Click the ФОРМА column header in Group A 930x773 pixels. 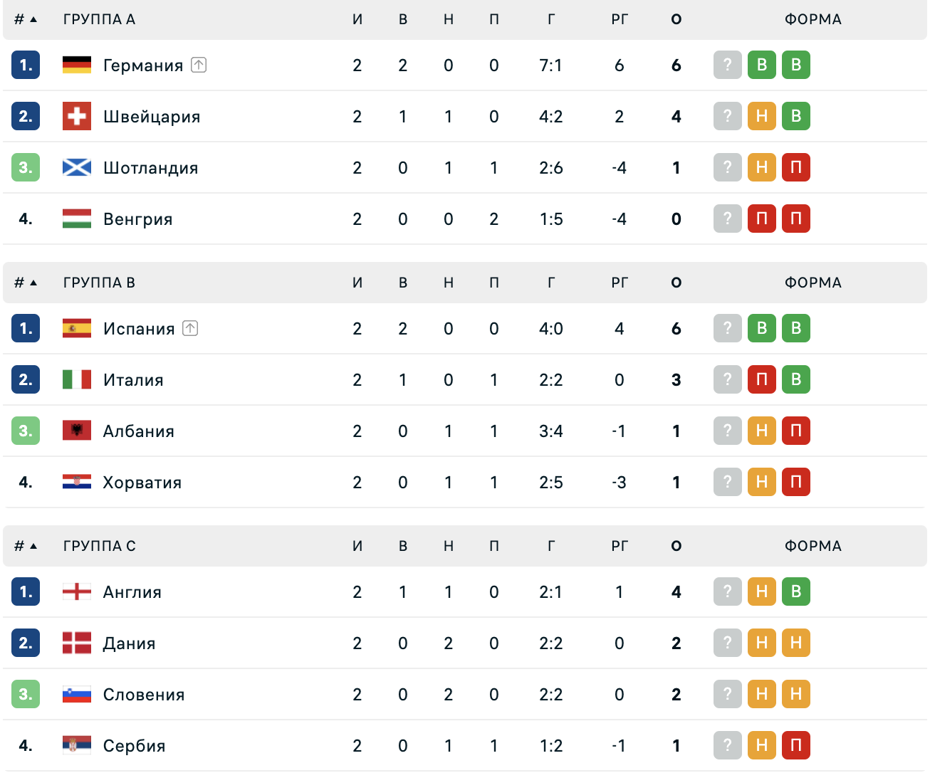(813, 19)
